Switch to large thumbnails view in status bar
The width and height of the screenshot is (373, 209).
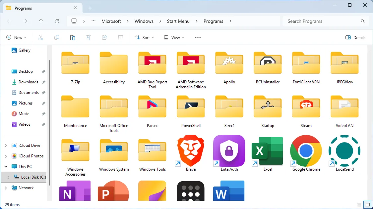[x=367, y=204]
